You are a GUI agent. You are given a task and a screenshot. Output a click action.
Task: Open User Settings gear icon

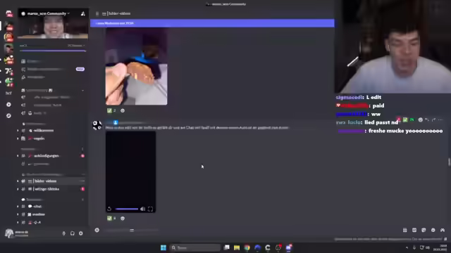pyautogui.click(x=81, y=233)
